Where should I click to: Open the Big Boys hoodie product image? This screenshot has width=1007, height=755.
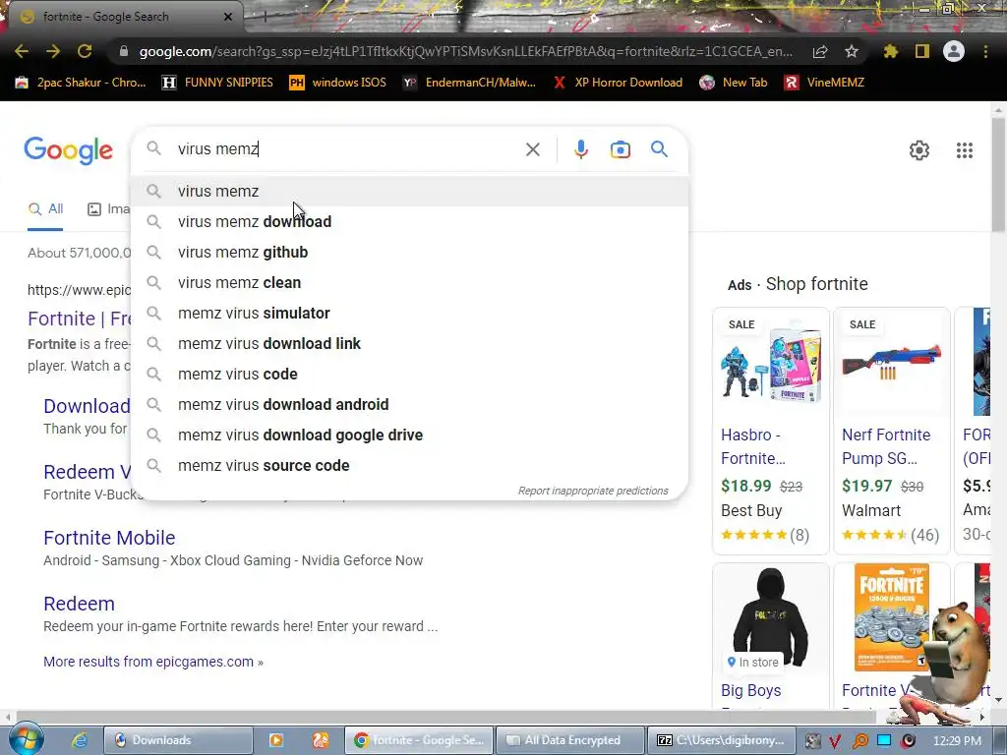770,618
